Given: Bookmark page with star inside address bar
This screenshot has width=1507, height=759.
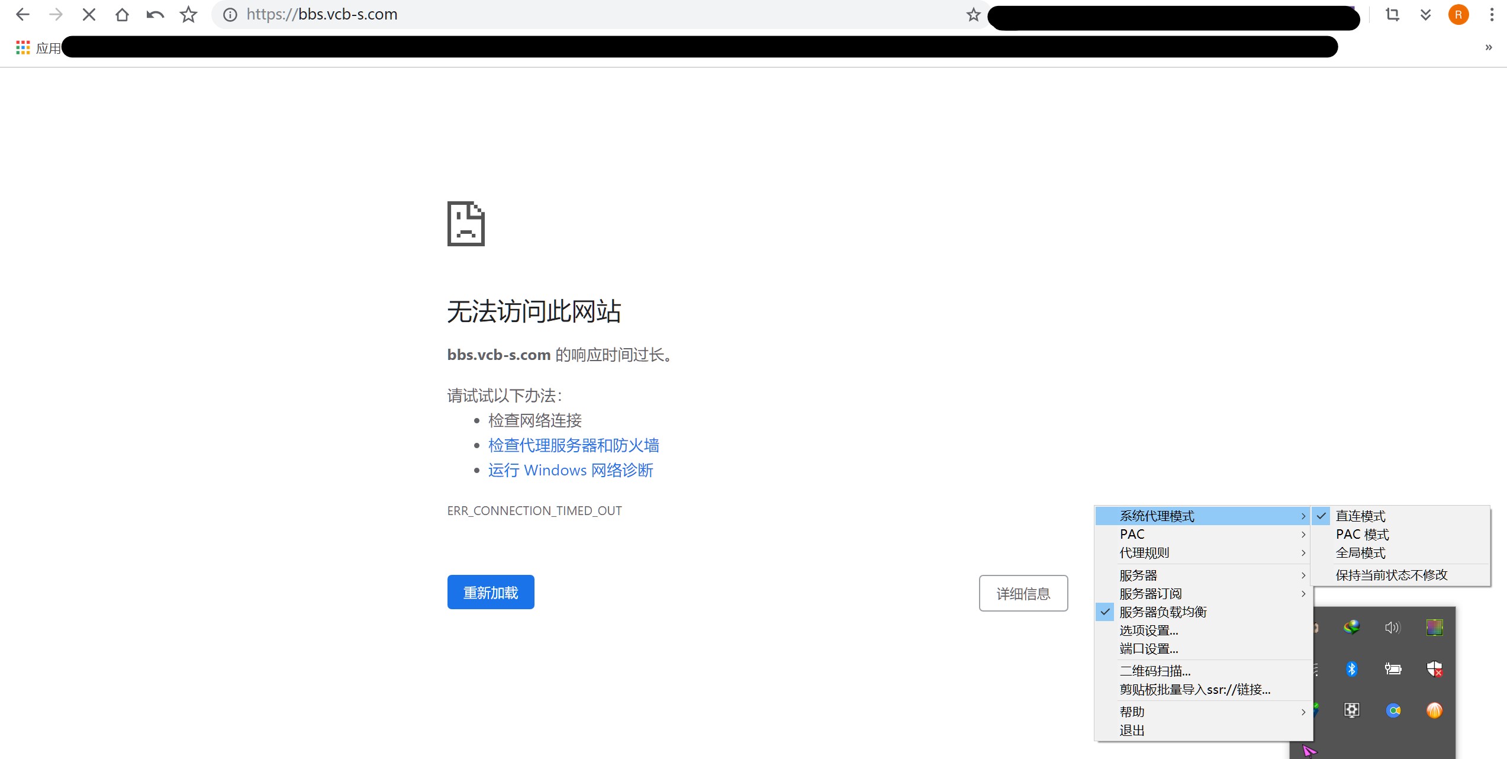Looking at the screenshot, I should (973, 15).
